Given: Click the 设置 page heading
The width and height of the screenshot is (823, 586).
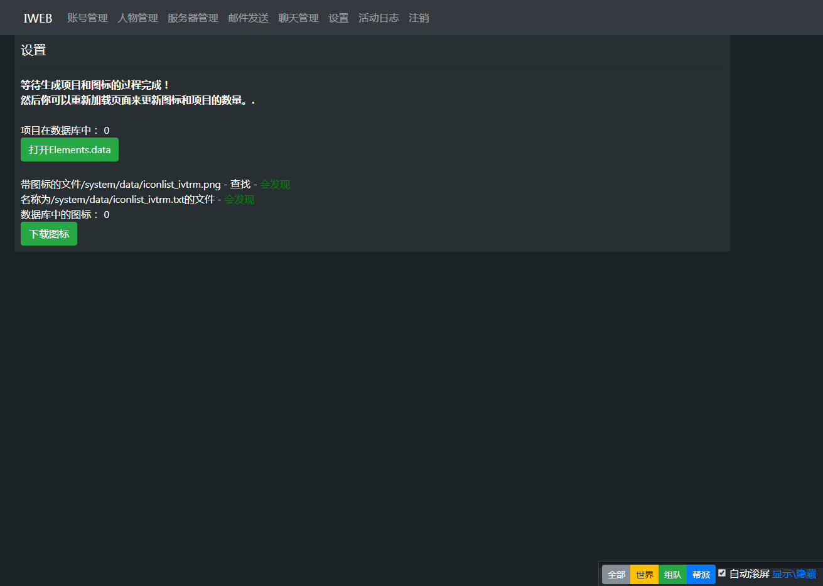Looking at the screenshot, I should pos(33,50).
